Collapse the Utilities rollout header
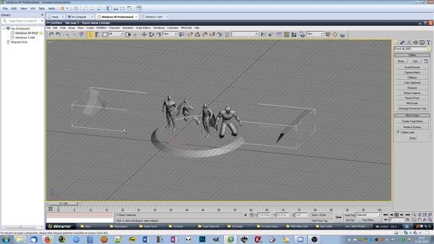The height and width of the screenshot is (244, 434). coord(412,55)
